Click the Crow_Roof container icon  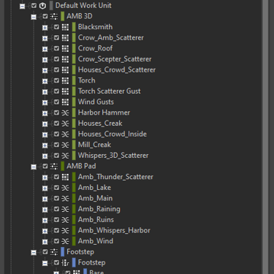tap(65, 48)
